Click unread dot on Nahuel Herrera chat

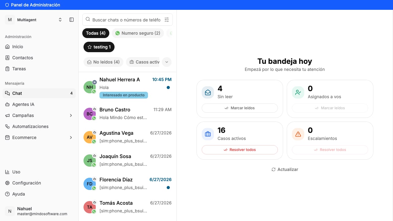point(168,87)
